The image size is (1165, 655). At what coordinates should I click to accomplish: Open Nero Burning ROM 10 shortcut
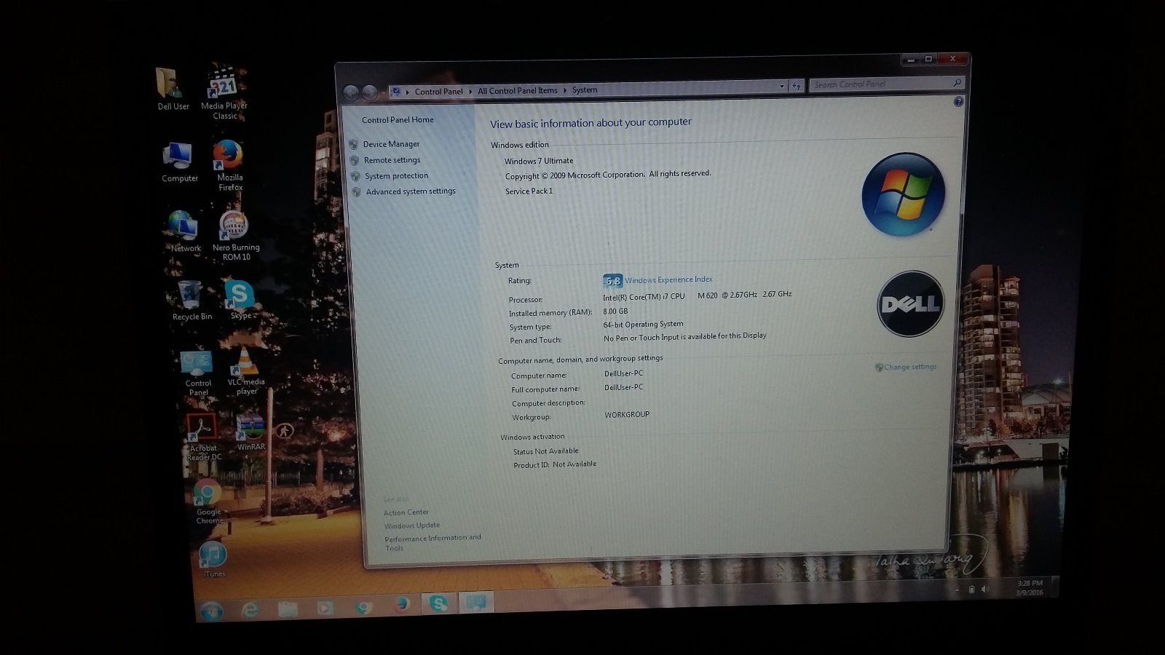[235, 236]
